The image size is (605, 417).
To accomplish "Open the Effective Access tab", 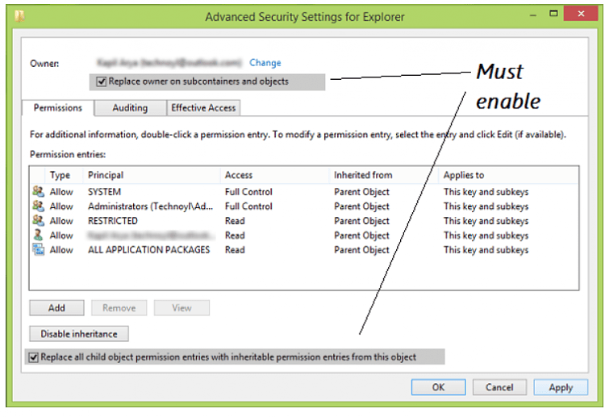I will [203, 107].
